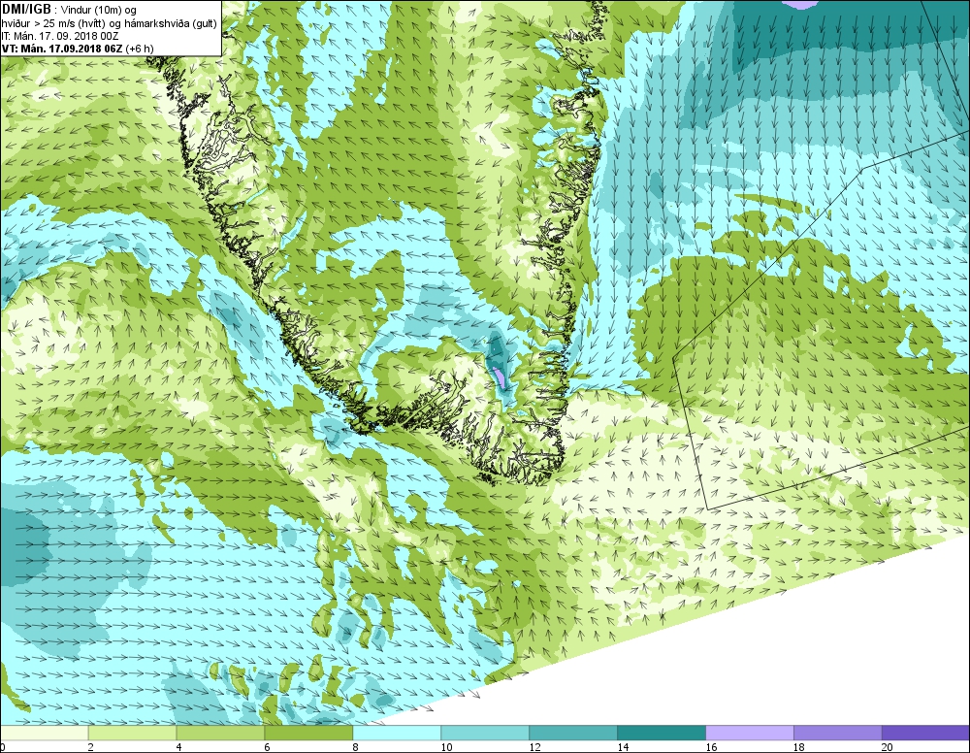Click the legend scale number 16
The width and height of the screenshot is (970, 753).
711,747
